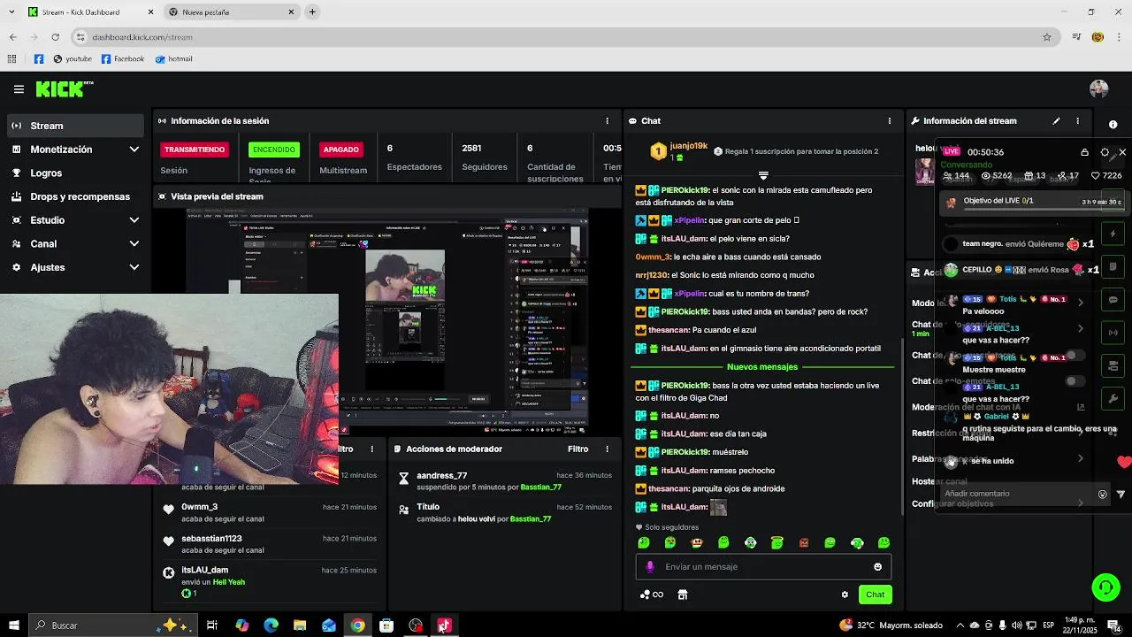This screenshot has height=637, width=1132.
Task: Open the youtube bookmark
Action: tap(73, 59)
